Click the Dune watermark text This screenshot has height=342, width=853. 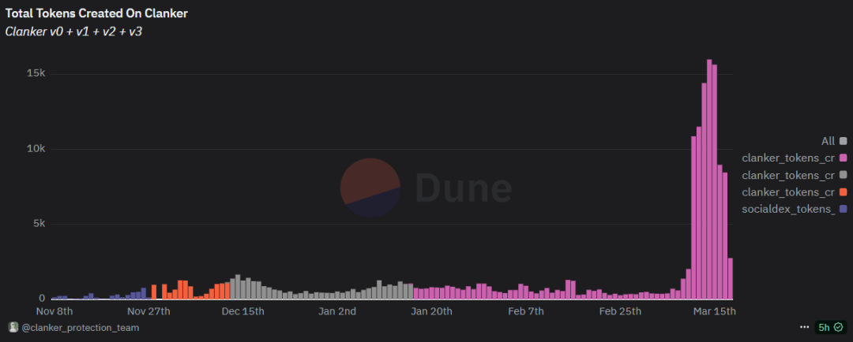(464, 188)
